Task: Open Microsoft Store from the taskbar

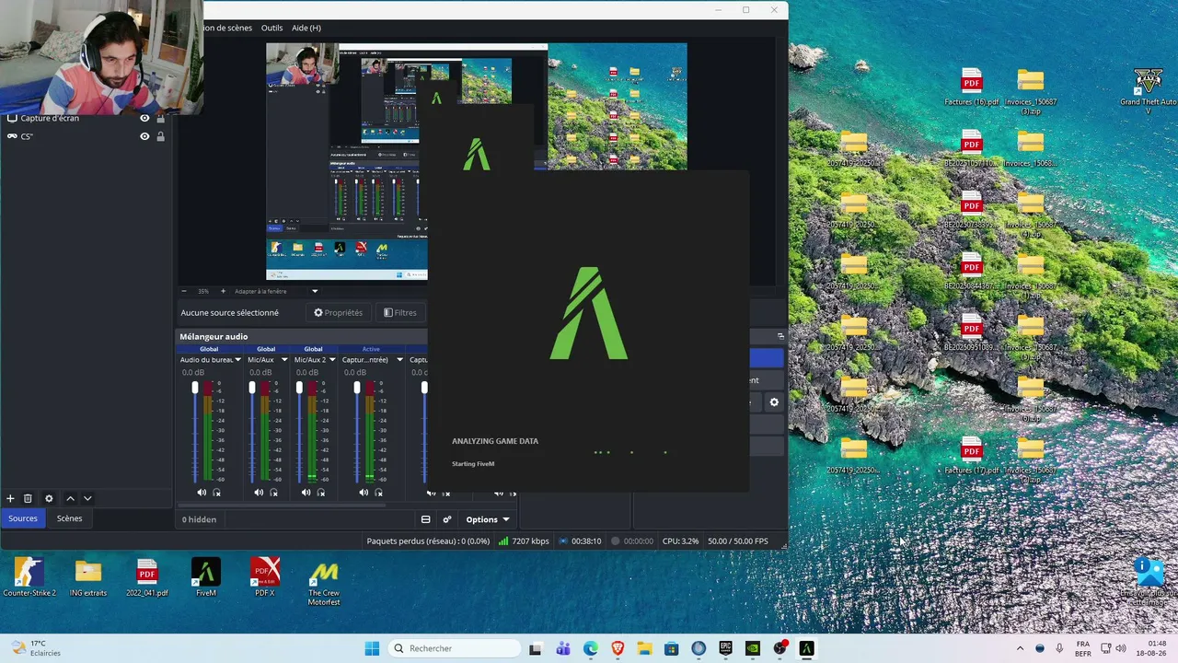Action: 671,648
